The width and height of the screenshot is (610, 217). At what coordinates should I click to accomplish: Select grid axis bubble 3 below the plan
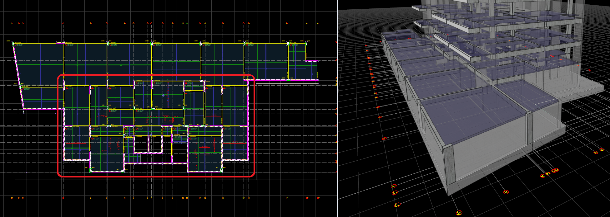pos(107,198)
